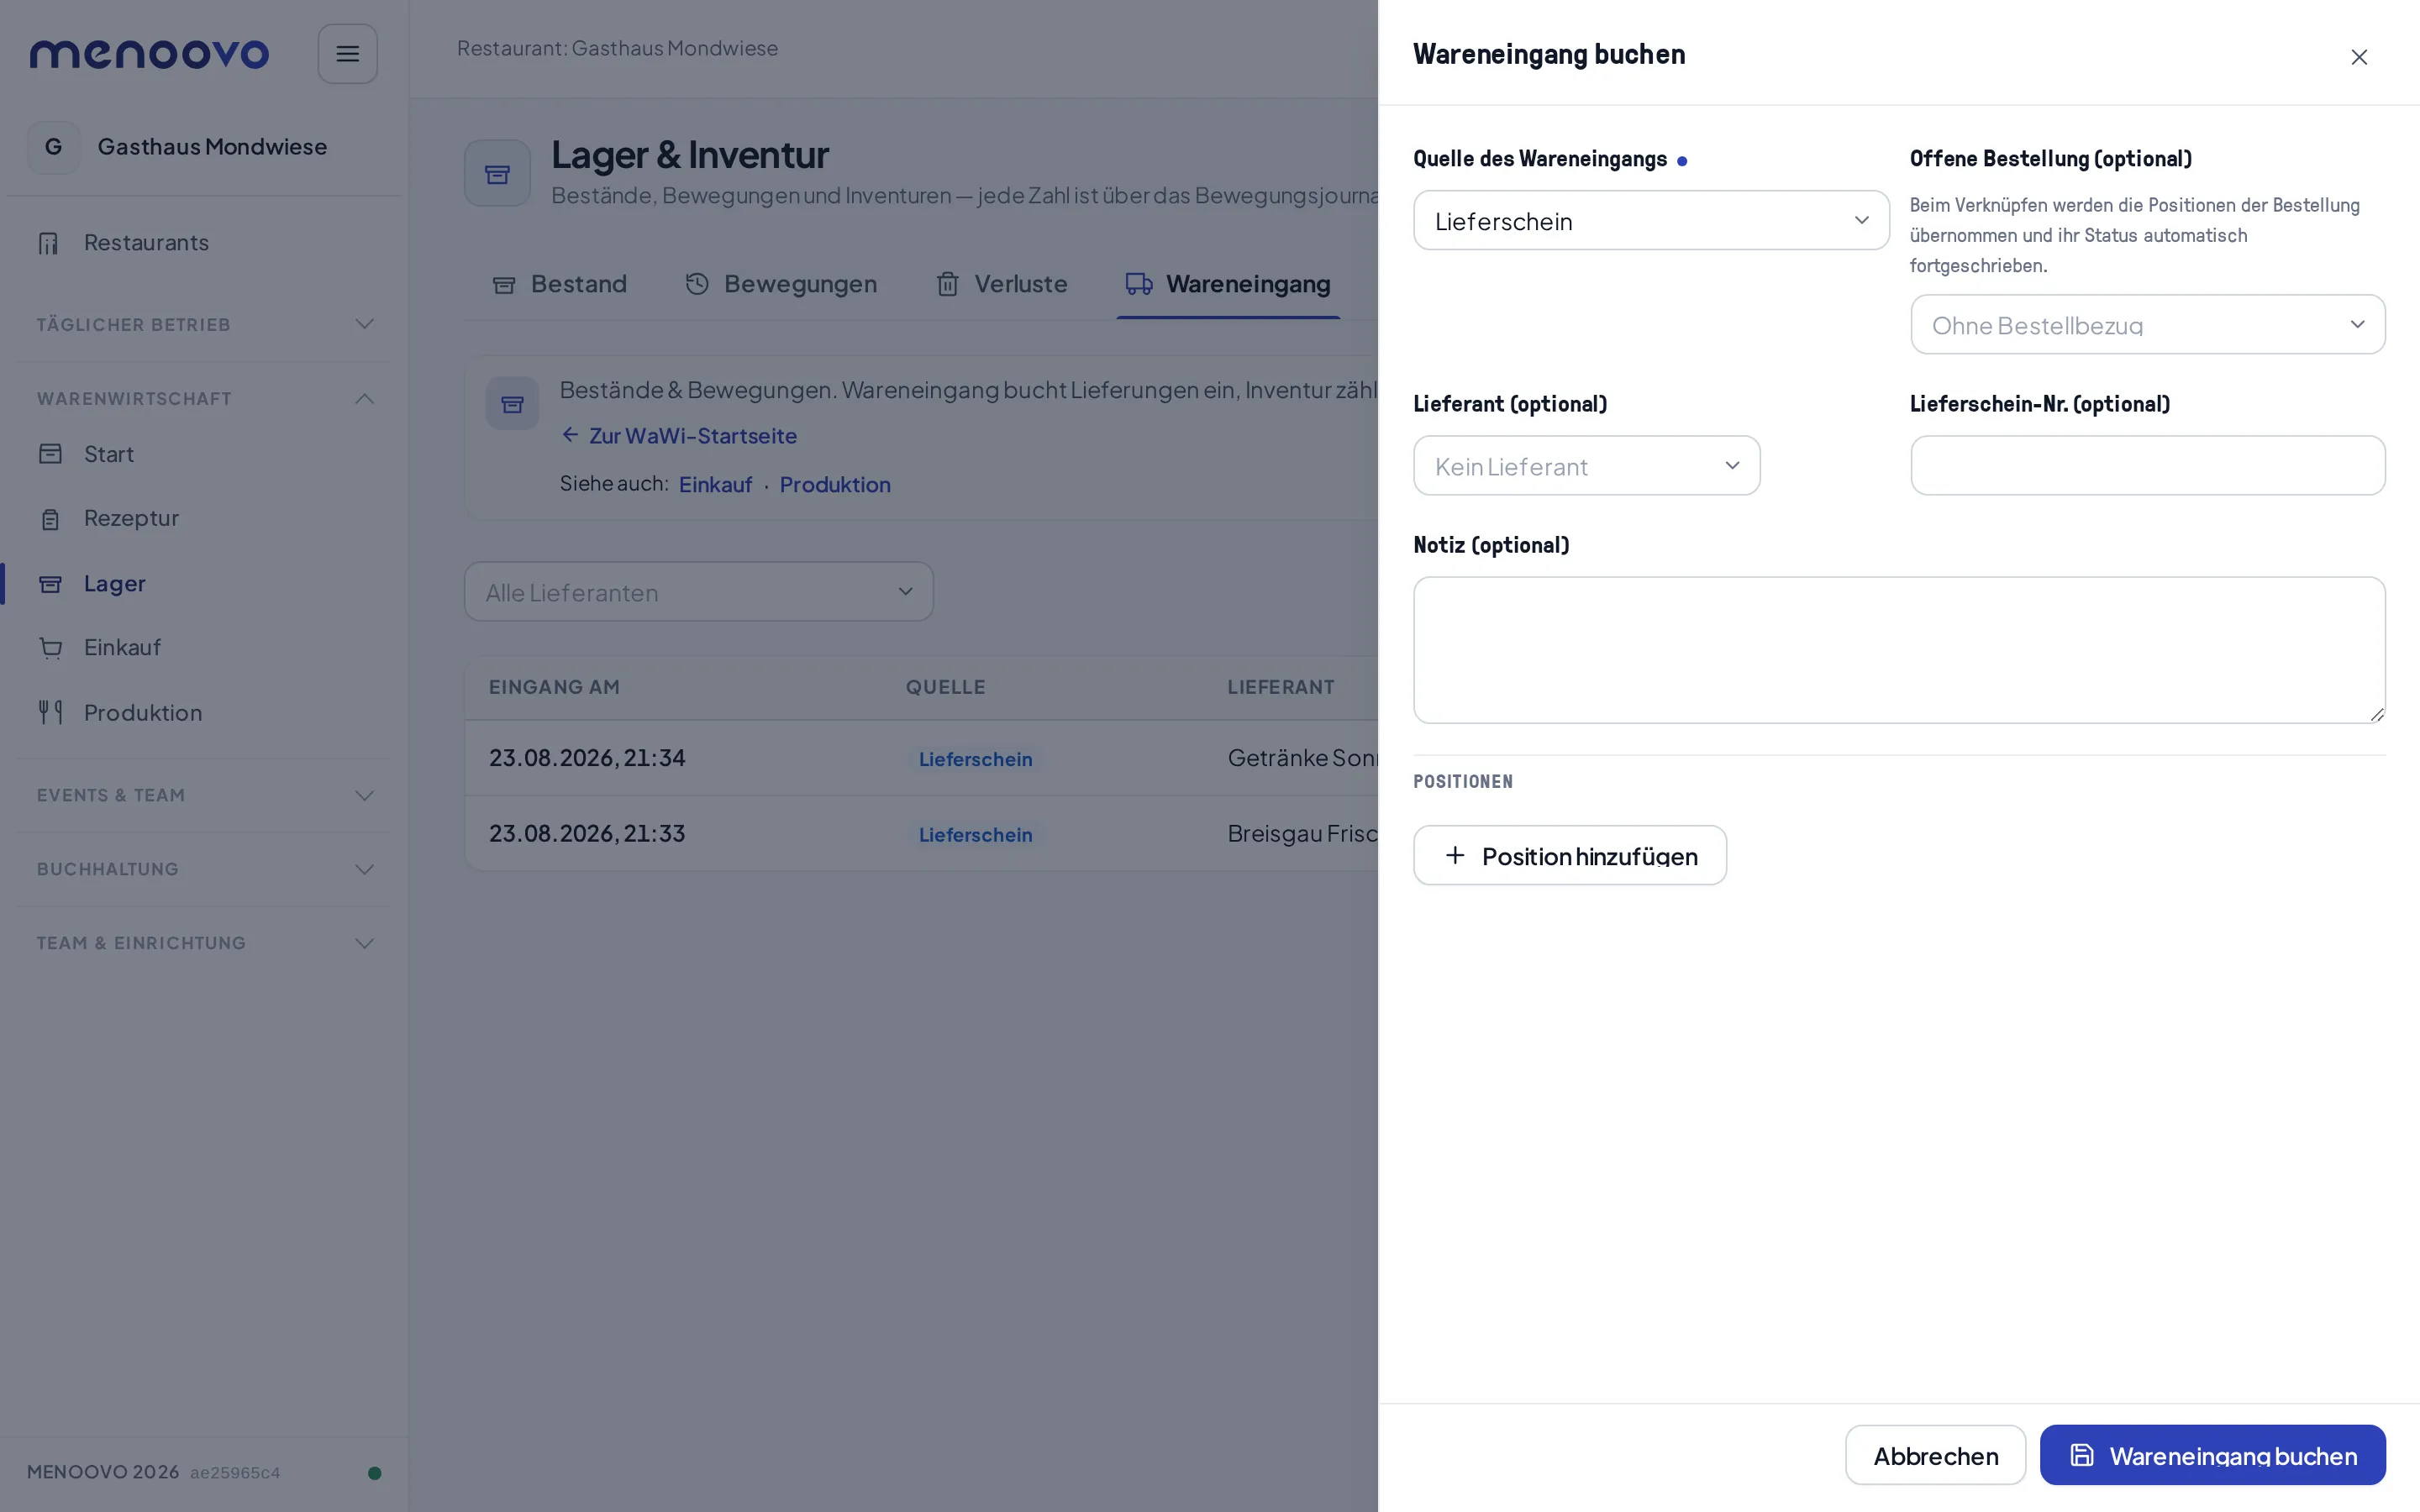
Task: Click the Rezeptur clipboard icon
Action: tap(50, 519)
